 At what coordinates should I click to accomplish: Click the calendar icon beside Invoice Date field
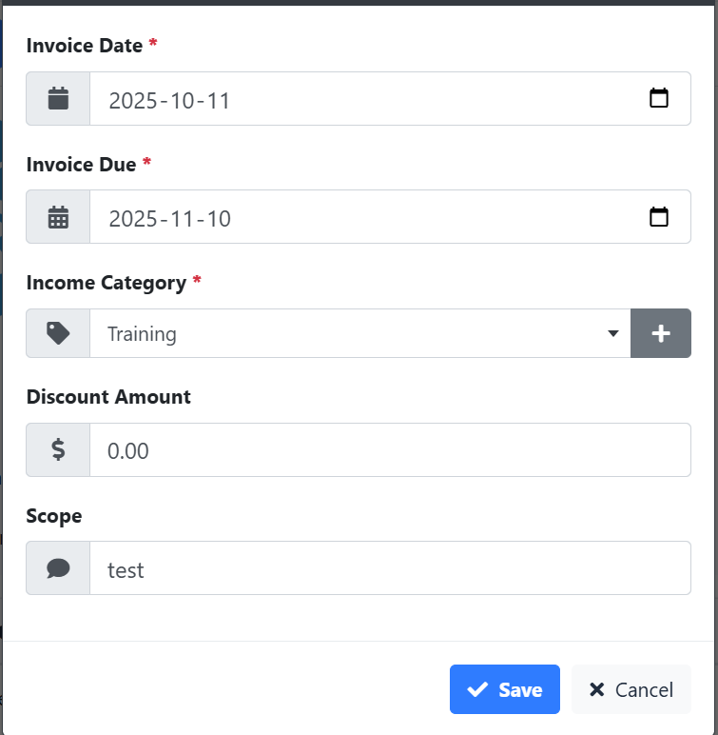click(x=58, y=99)
